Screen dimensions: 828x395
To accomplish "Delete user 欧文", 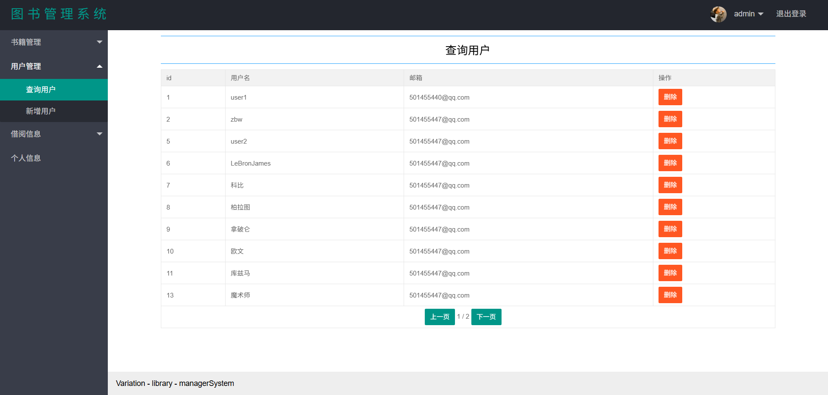I will click(670, 251).
